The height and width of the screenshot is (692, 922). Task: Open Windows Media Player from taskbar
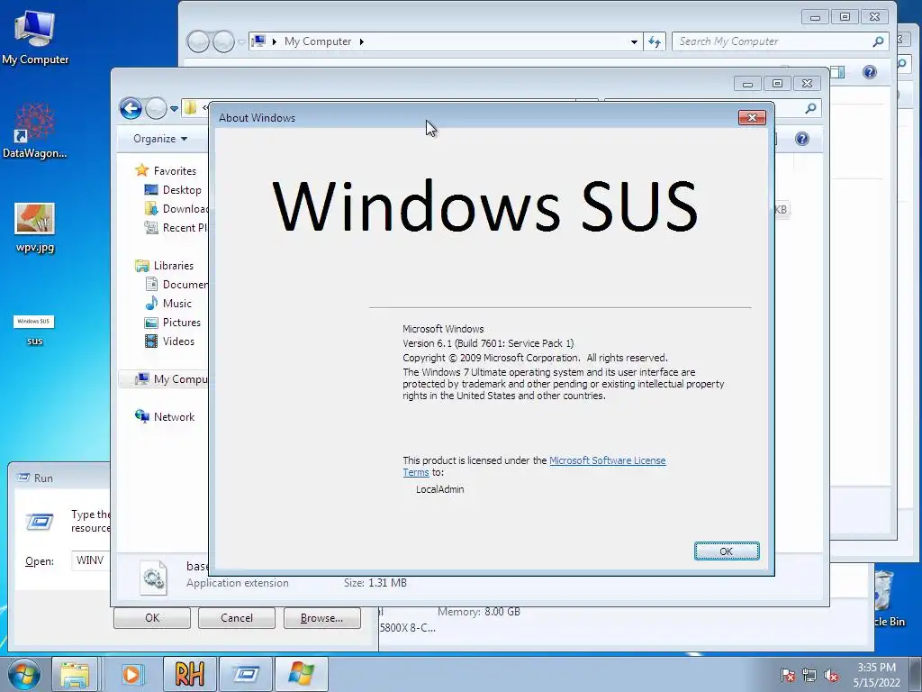coord(131,674)
